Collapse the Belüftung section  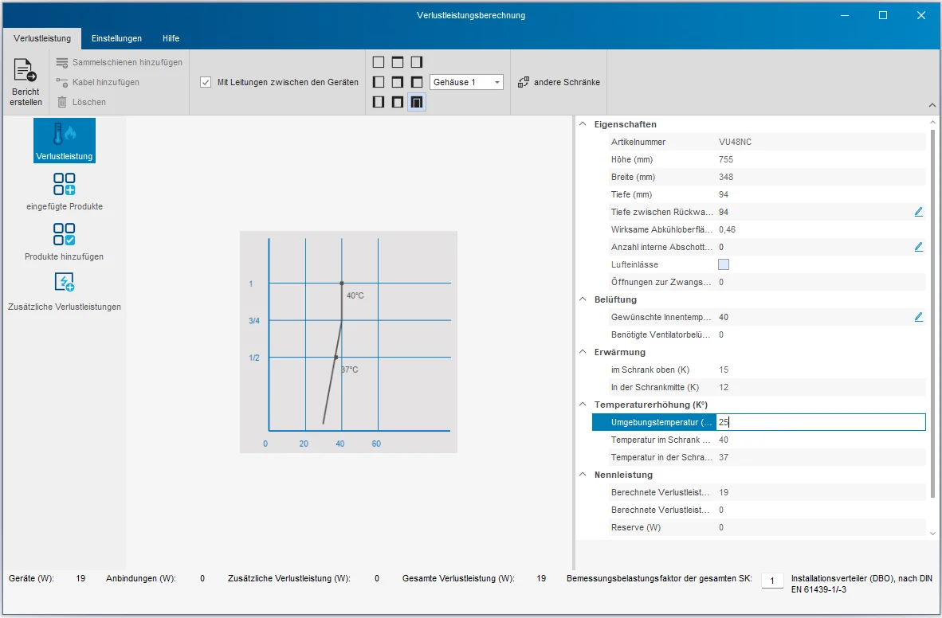coord(583,299)
